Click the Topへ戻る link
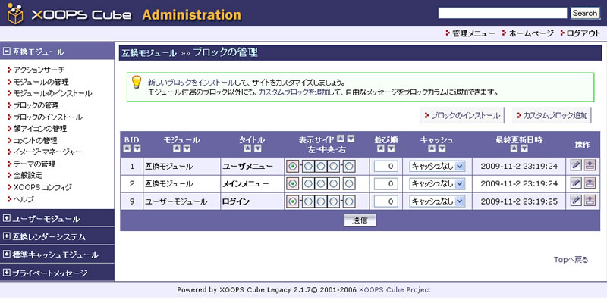Viewport: 607px width, 303px height. (x=571, y=260)
